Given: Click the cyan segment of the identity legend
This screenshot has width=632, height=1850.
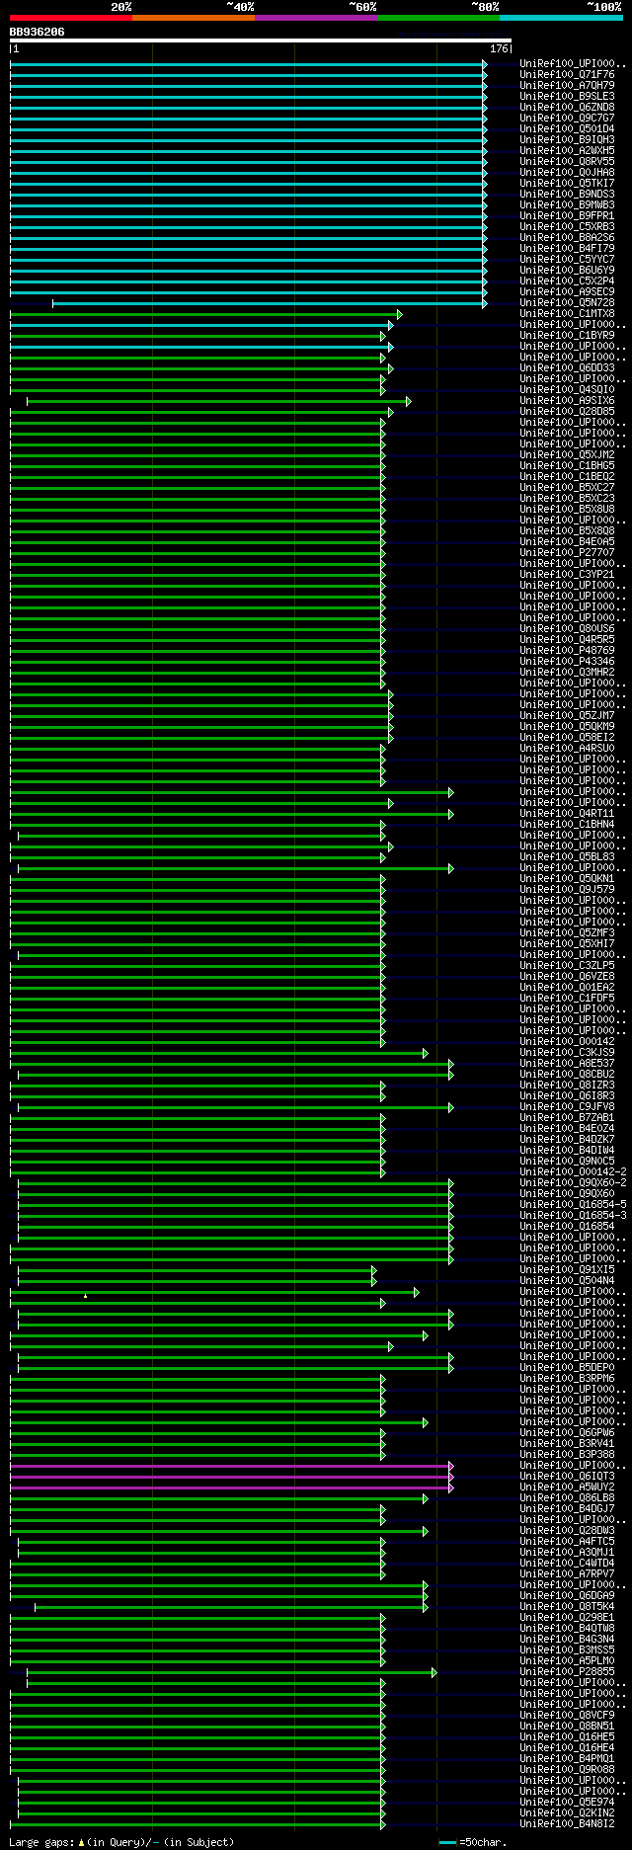Looking at the screenshot, I should (561, 18).
